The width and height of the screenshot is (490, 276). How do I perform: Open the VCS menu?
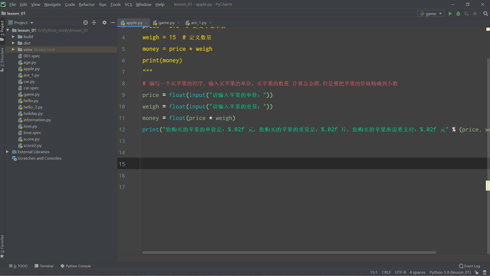coord(128,4)
